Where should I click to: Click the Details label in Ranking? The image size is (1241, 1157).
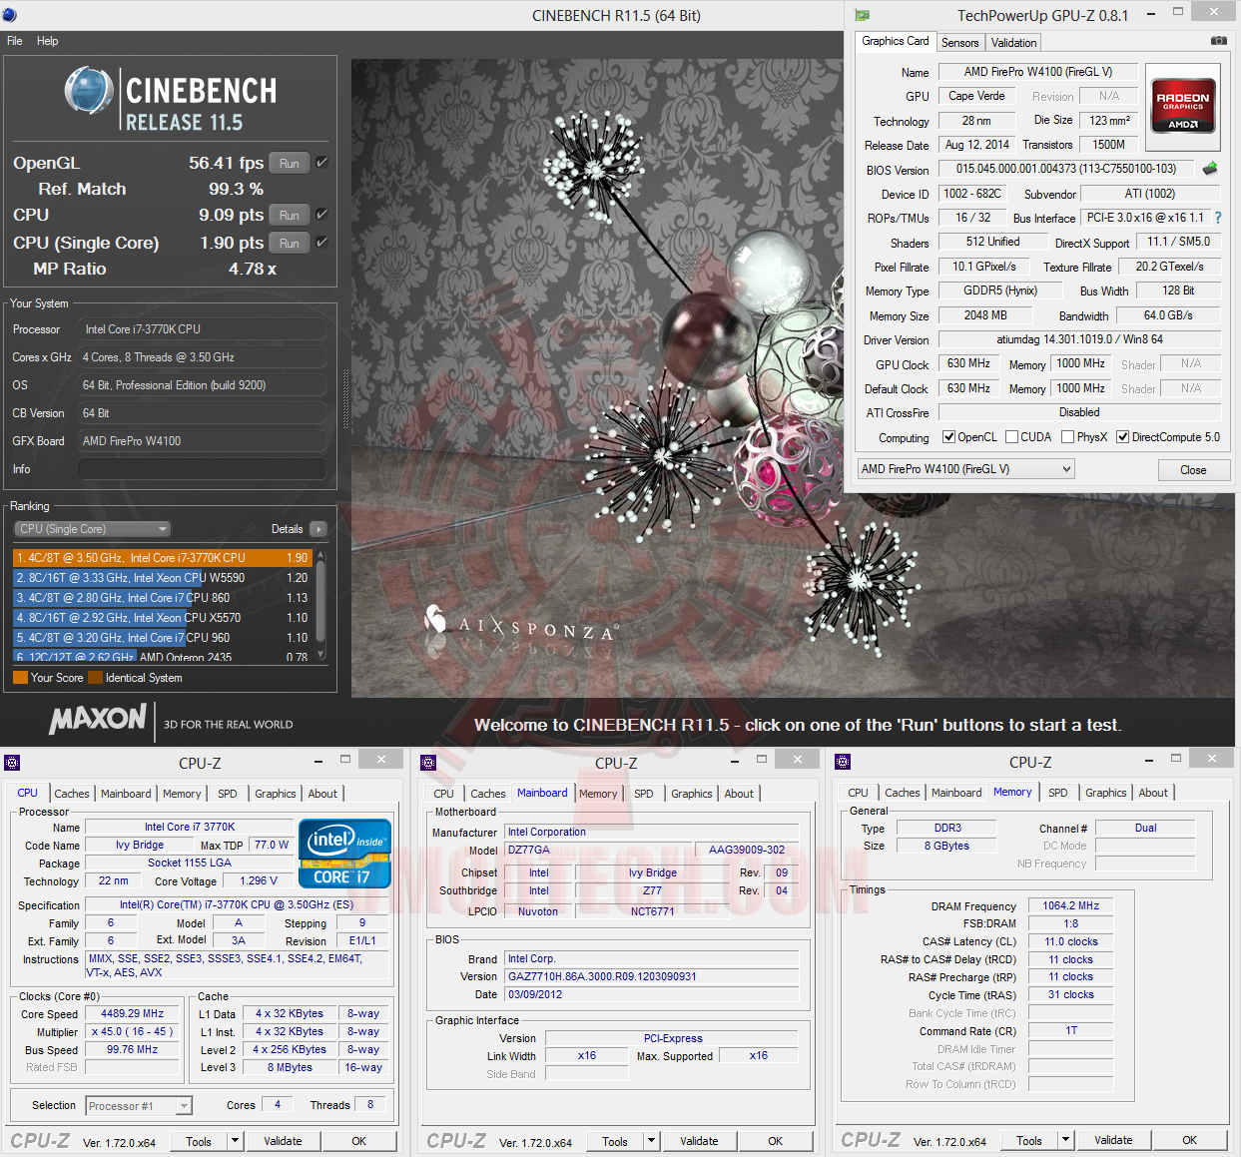tap(287, 529)
